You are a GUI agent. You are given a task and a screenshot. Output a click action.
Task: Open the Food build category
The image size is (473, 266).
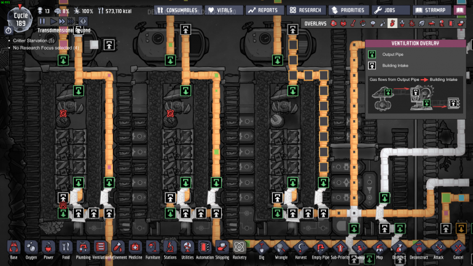pyautogui.click(x=66, y=250)
